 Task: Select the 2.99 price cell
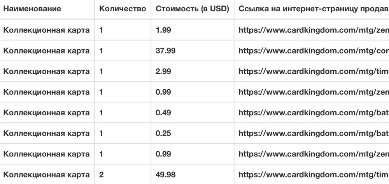(163, 71)
